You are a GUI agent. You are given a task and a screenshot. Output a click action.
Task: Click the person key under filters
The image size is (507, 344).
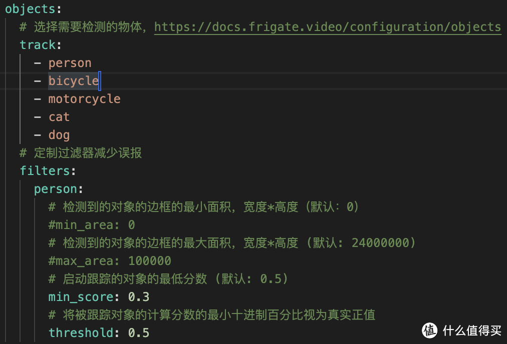55,189
